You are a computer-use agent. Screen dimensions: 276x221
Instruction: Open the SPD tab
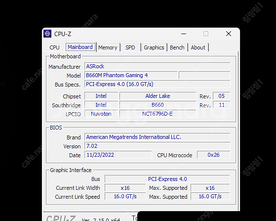pos(130,47)
